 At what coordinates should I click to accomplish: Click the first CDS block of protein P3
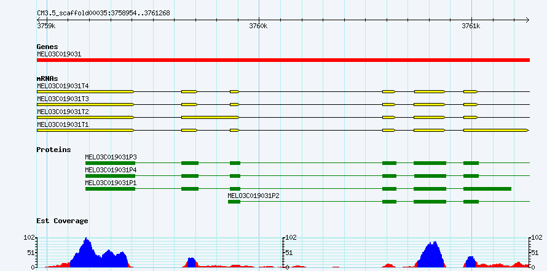pyautogui.click(x=110, y=163)
